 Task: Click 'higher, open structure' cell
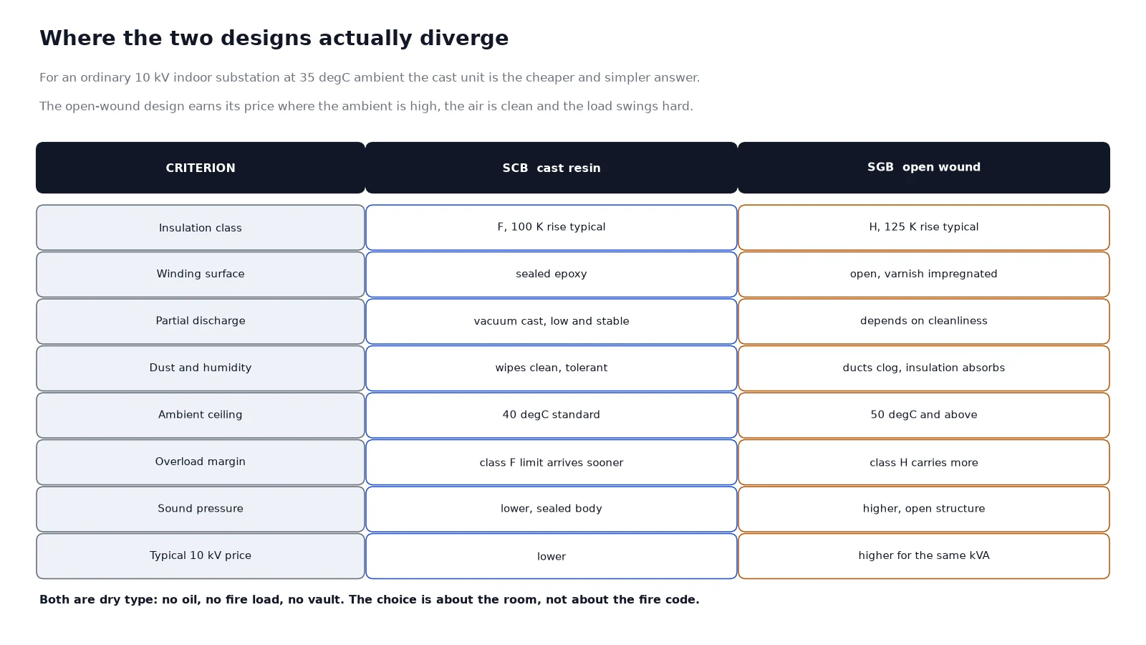tap(924, 509)
